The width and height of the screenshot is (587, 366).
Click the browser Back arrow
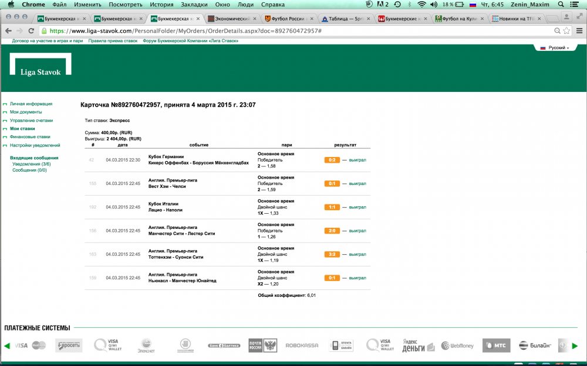(8, 31)
